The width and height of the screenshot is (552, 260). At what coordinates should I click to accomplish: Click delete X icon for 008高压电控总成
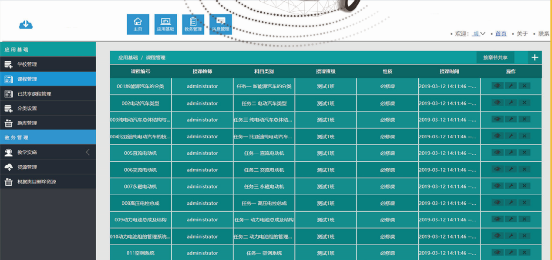point(524,203)
